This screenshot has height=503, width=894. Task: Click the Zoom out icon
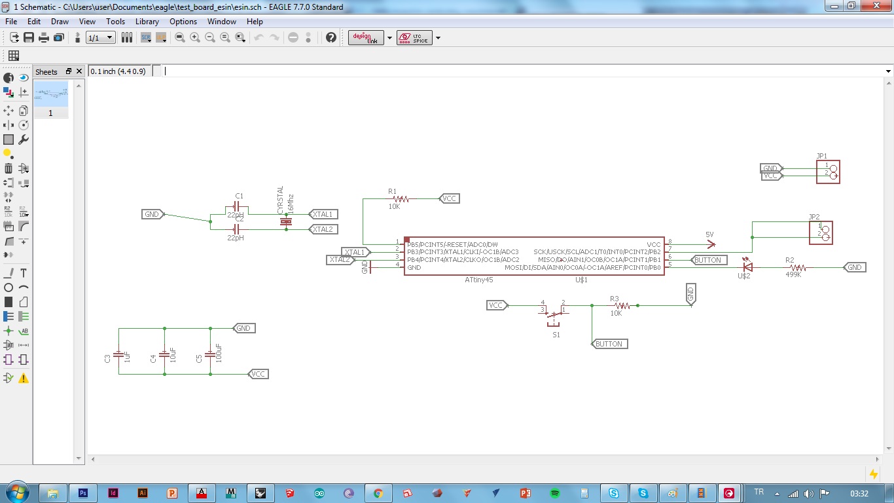tap(210, 37)
